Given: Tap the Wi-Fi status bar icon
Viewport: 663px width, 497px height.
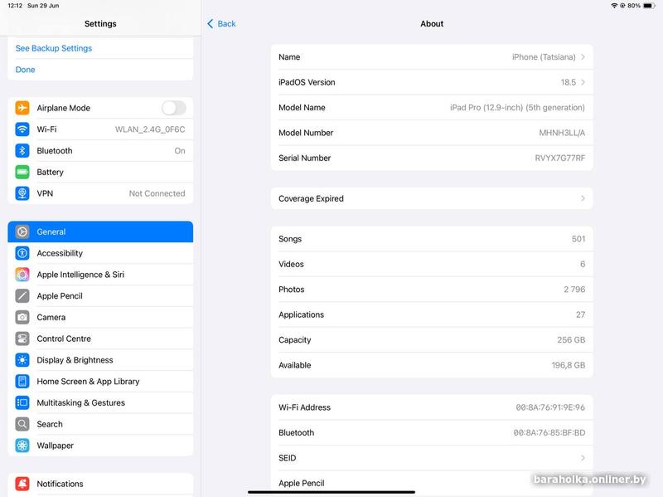Looking at the screenshot, I should [614, 6].
